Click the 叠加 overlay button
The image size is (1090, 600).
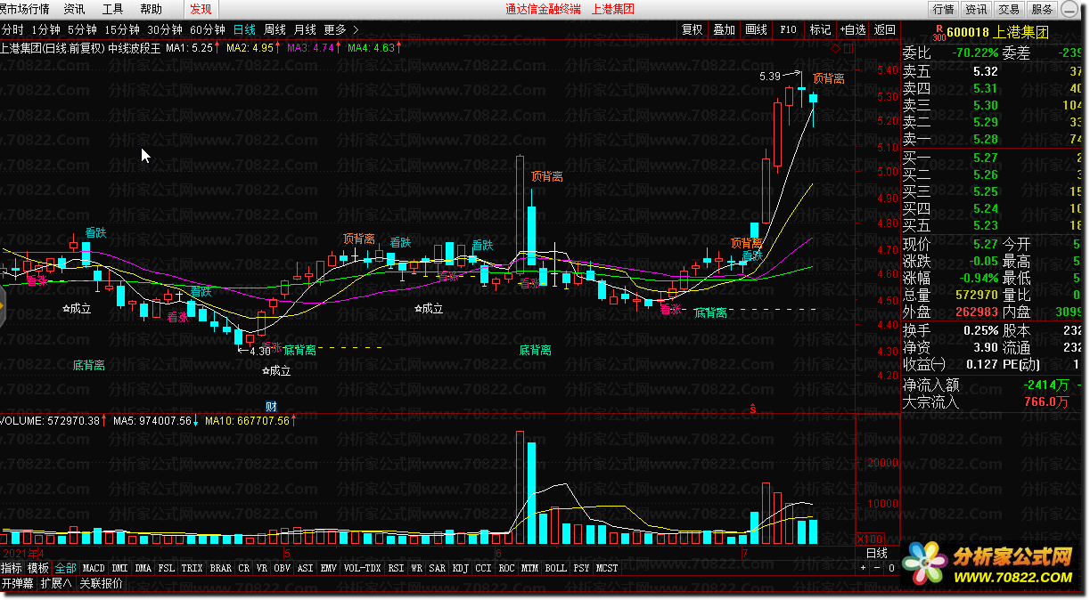[x=724, y=29]
